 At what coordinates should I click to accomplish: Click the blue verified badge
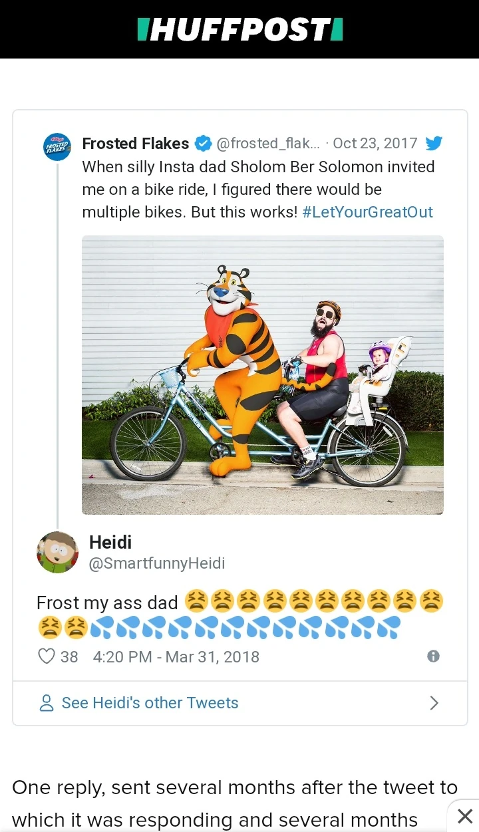coord(203,144)
